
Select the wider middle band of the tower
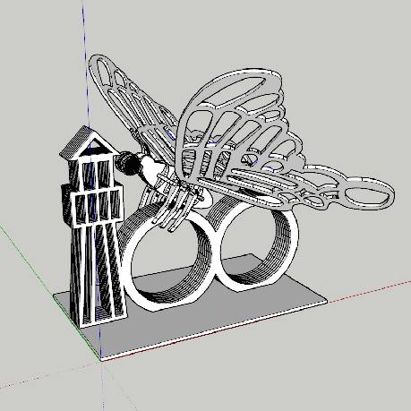tap(93, 207)
